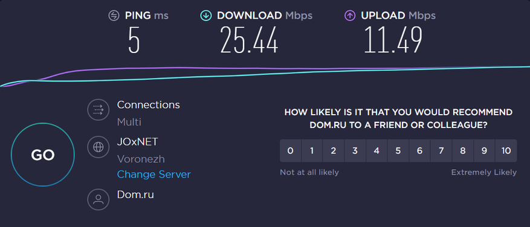Click the Connections arrows icon
Screen dimensions: 530x227
click(99, 110)
